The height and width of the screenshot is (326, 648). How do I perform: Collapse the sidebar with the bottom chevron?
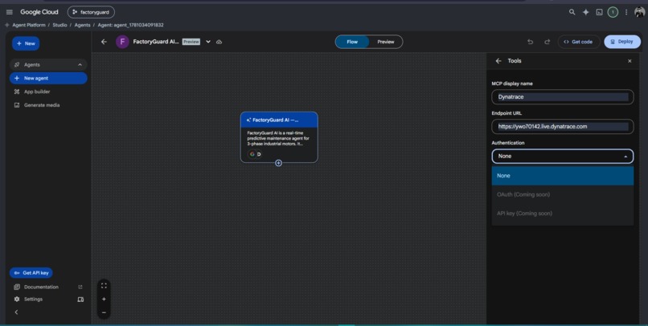click(16, 312)
